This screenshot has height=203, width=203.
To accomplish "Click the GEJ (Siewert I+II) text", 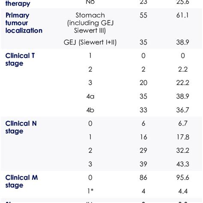I will [90, 42].
